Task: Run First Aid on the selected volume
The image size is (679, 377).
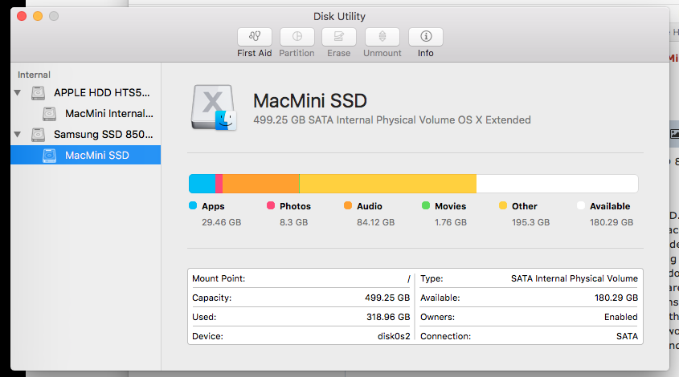Action: (255, 37)
